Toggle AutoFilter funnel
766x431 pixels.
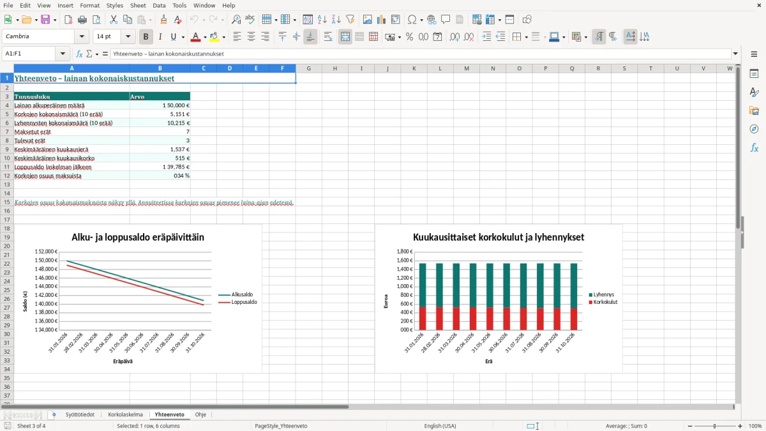350,20
